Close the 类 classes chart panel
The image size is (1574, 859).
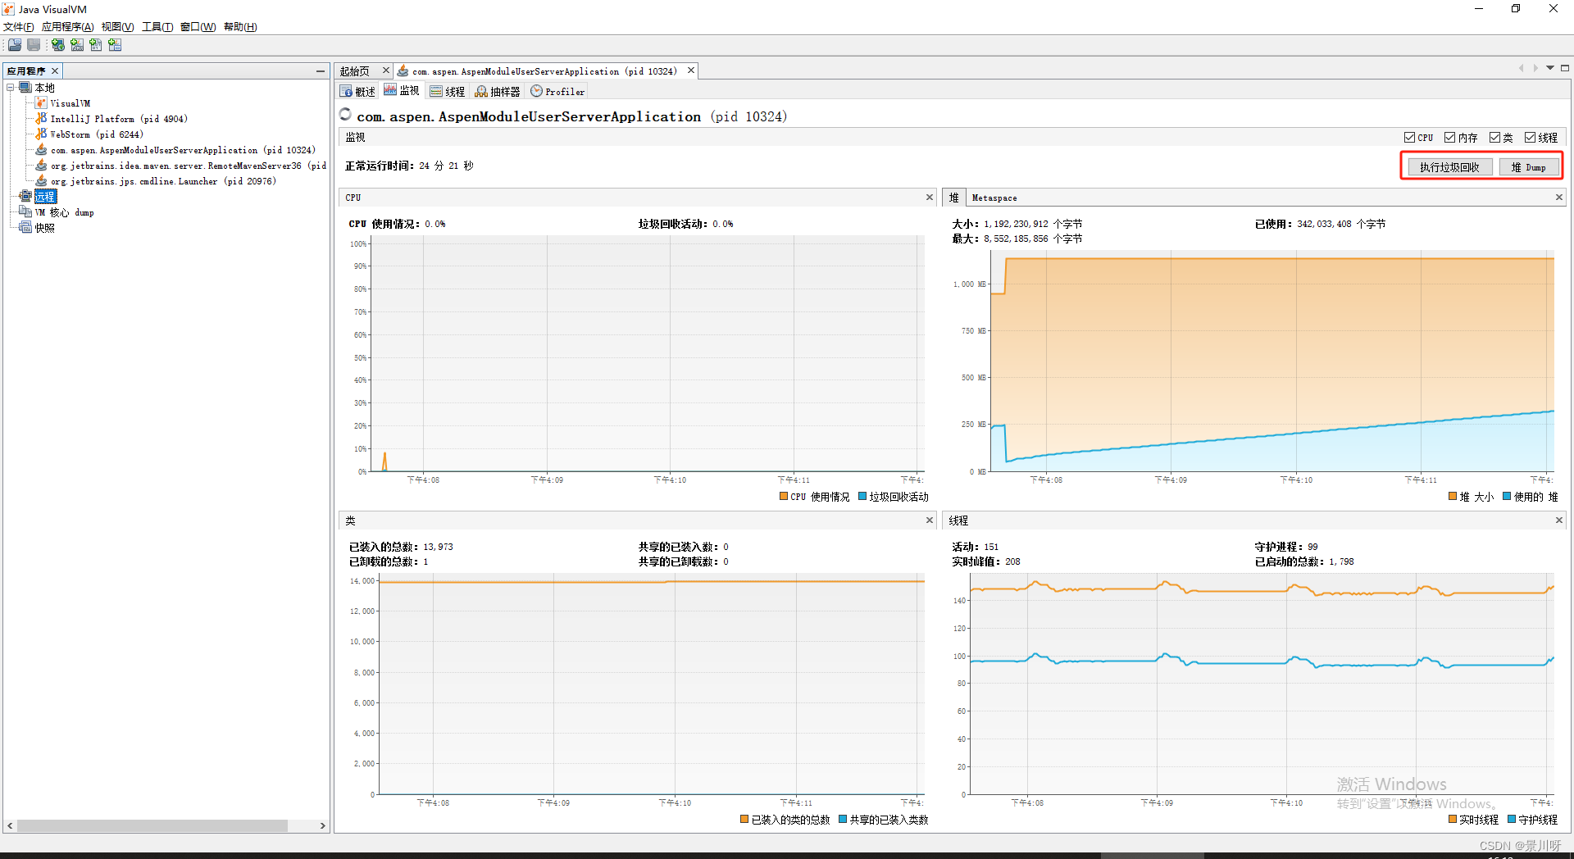pyautogui.click(x=930, y=520)
